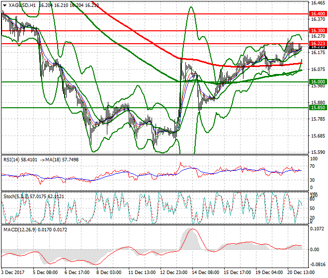Click the 15.880 price scale value

point(318,103)
